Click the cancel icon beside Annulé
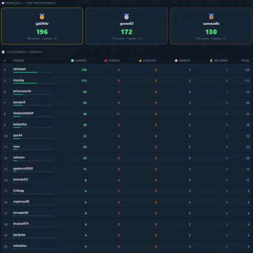This screenshot has width=253, height=253. [176, 61]
